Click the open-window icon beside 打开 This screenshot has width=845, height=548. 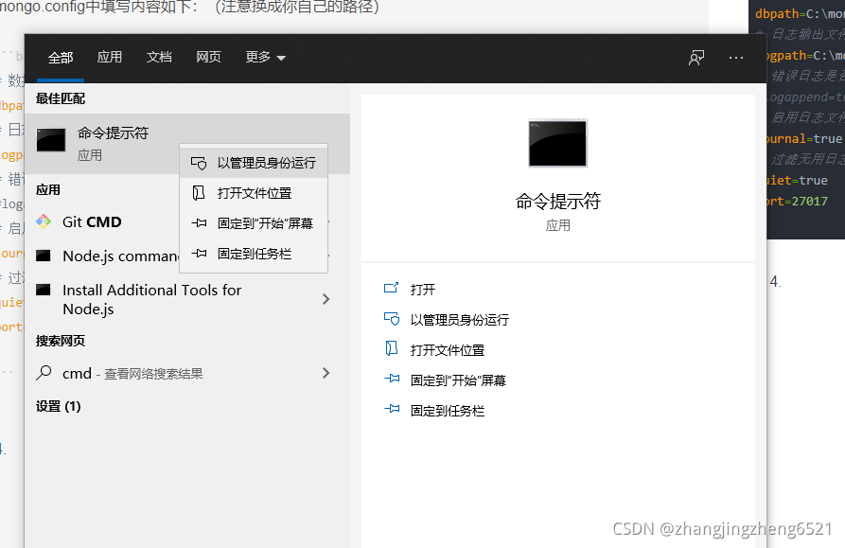click(x=391, y=288)
